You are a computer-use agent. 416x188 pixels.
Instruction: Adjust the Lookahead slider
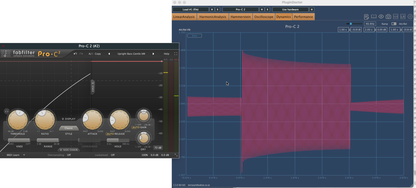(89, 140)
